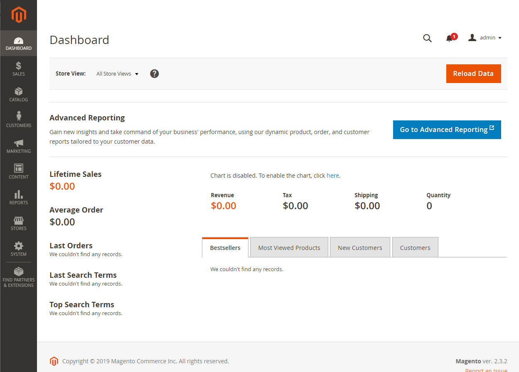
Task: Click the Magento logo in sidebar
Action: pos(19,15)
